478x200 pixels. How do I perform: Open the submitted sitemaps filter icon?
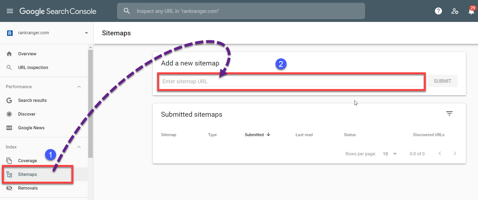(x=449, y=113)
